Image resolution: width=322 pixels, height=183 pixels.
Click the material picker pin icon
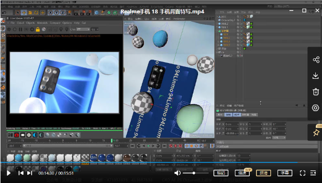[x=67, y=29]
